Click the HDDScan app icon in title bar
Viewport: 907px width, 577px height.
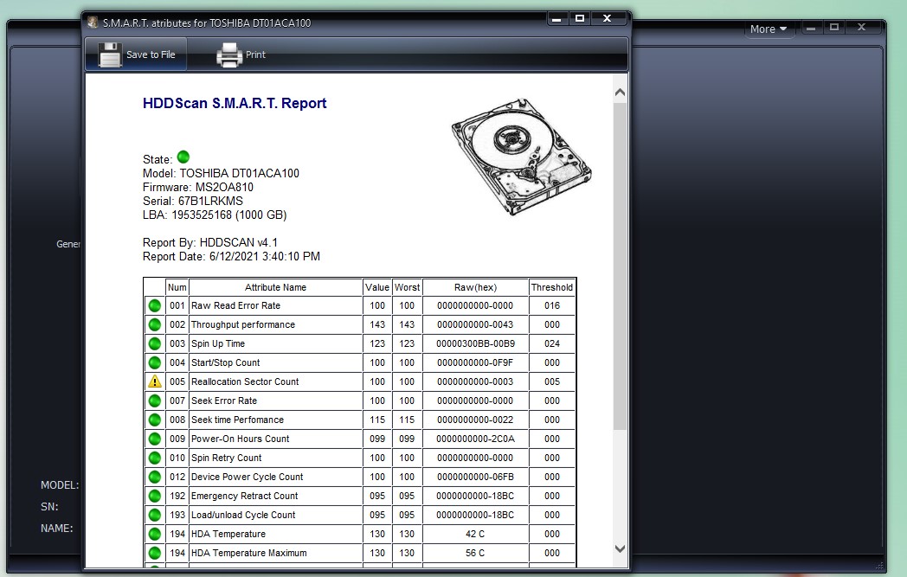click(93, 22)
